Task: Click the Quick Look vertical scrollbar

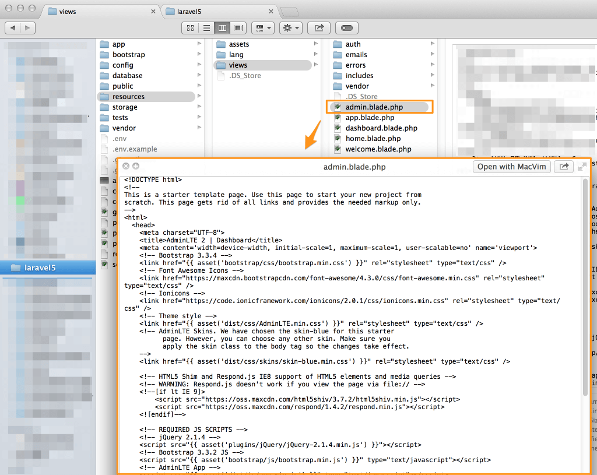Action: (x=585, y=287)
